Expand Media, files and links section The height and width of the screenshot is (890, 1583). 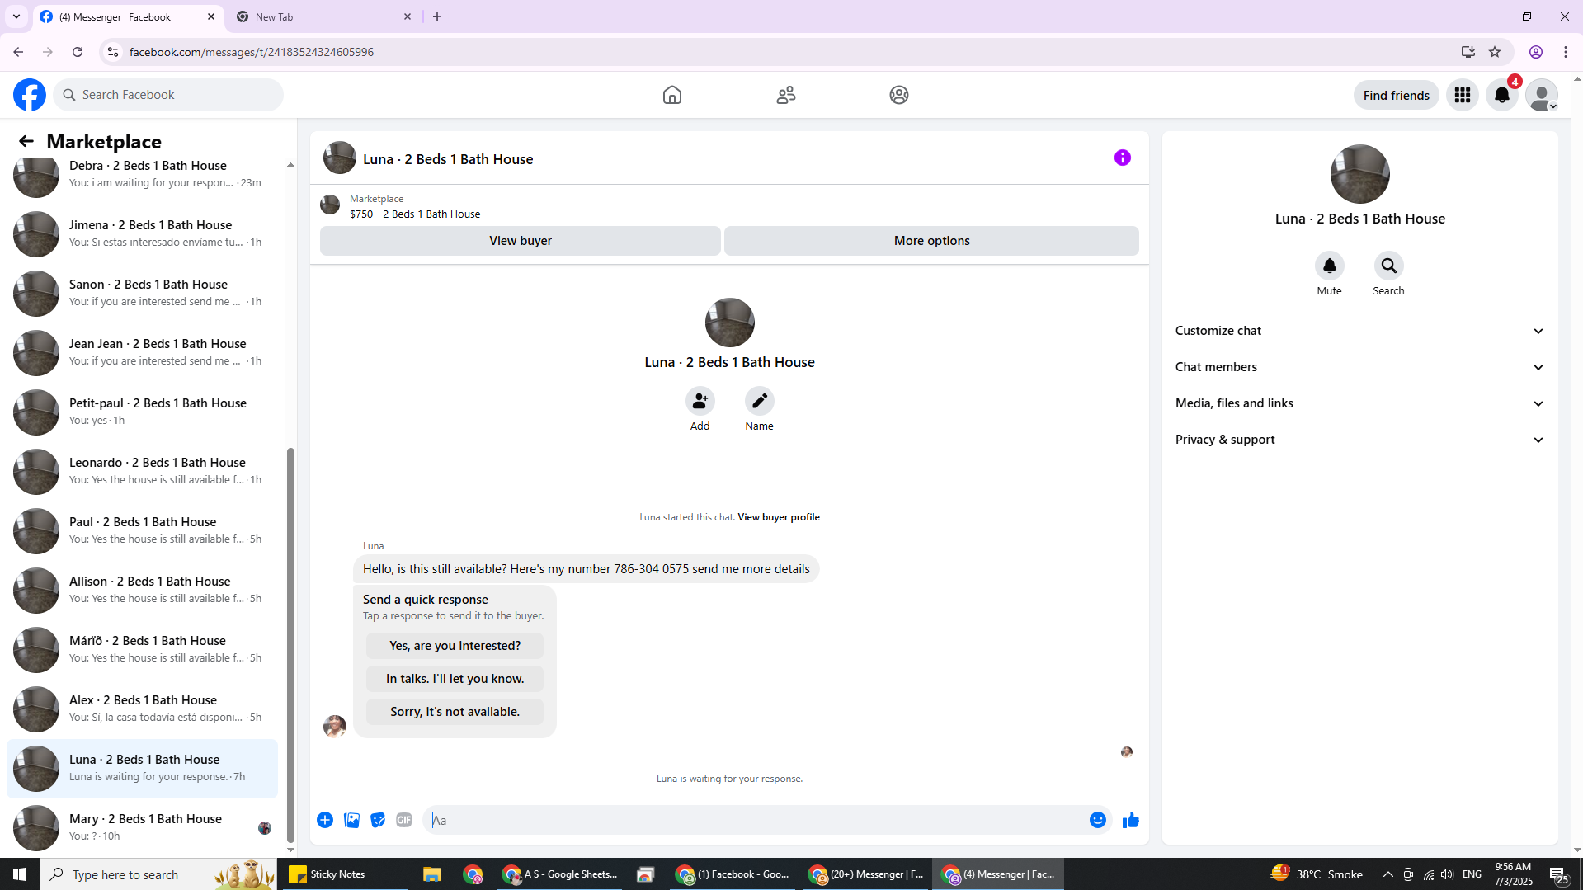point(1359,403)
